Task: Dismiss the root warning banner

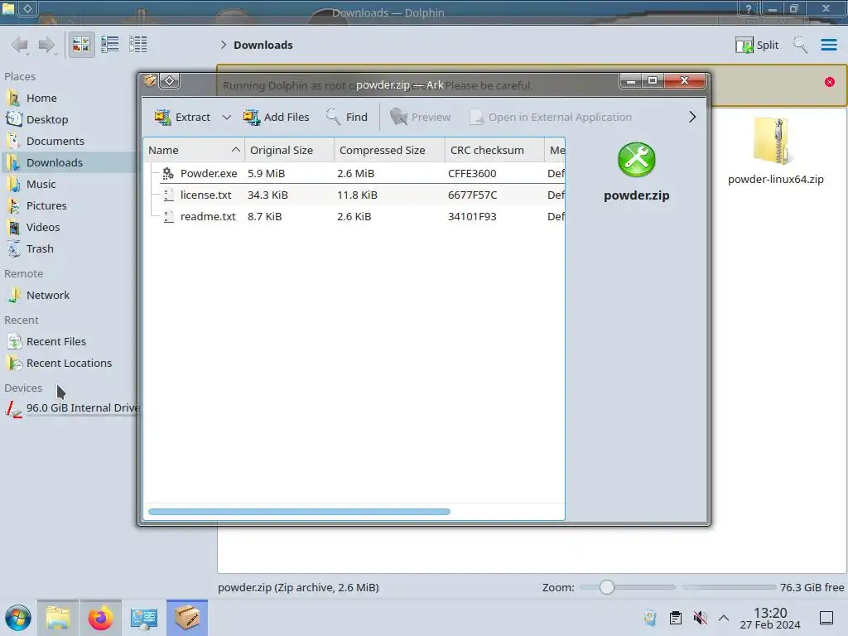Action: [829, 82]
